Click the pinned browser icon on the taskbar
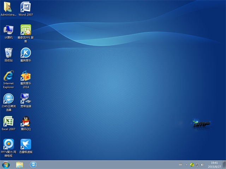 point(33,164)
